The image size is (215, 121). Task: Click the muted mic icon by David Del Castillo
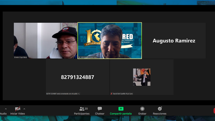pyautogui.click(x=111, y=94)
